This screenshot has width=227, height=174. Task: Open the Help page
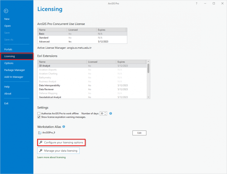7,87
